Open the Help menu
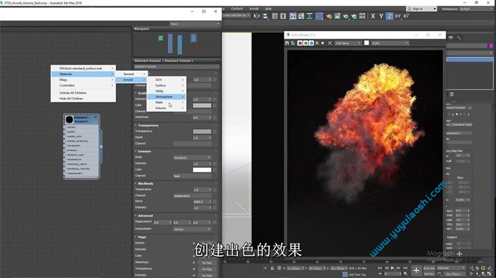 269,9
